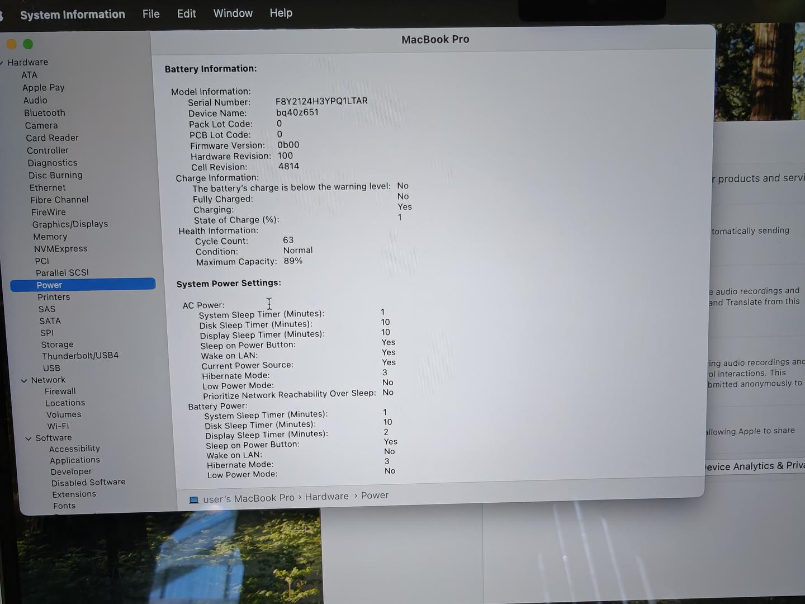Select Thunderbolt/USB4 in the sidebar
Image resolution: width=805 pixels, height=604 pixels.
click(80, 356)
